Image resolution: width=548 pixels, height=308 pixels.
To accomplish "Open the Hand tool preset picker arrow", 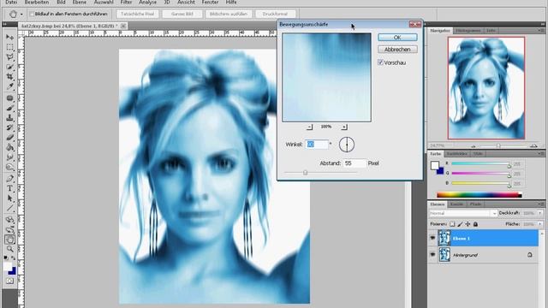I will tap(21, 14).
